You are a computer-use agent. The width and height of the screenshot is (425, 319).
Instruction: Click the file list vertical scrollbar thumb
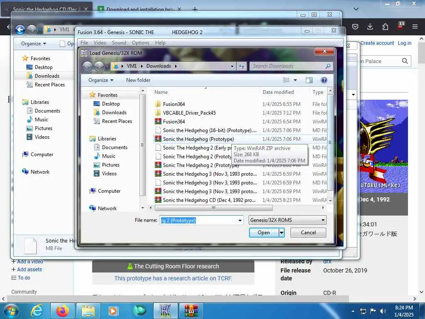pyautogui.click(x=330, y=142)
